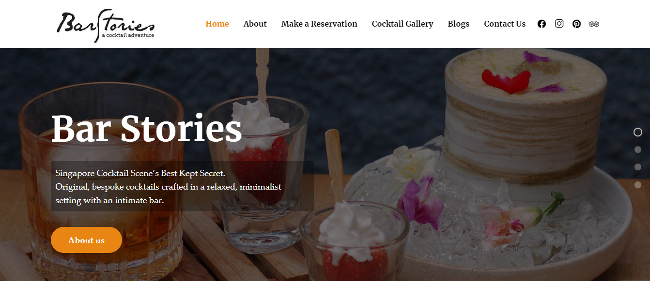Click the orange About us button
650x281 pixels.
[86, 240]
